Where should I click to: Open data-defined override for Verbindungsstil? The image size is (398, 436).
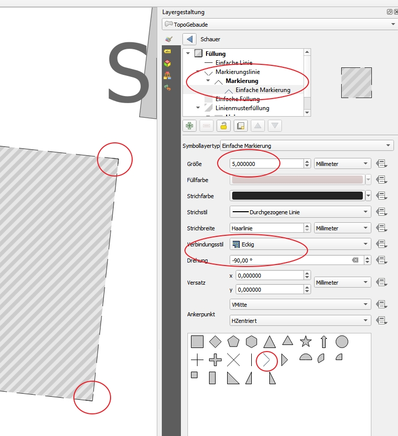(381, 244)
